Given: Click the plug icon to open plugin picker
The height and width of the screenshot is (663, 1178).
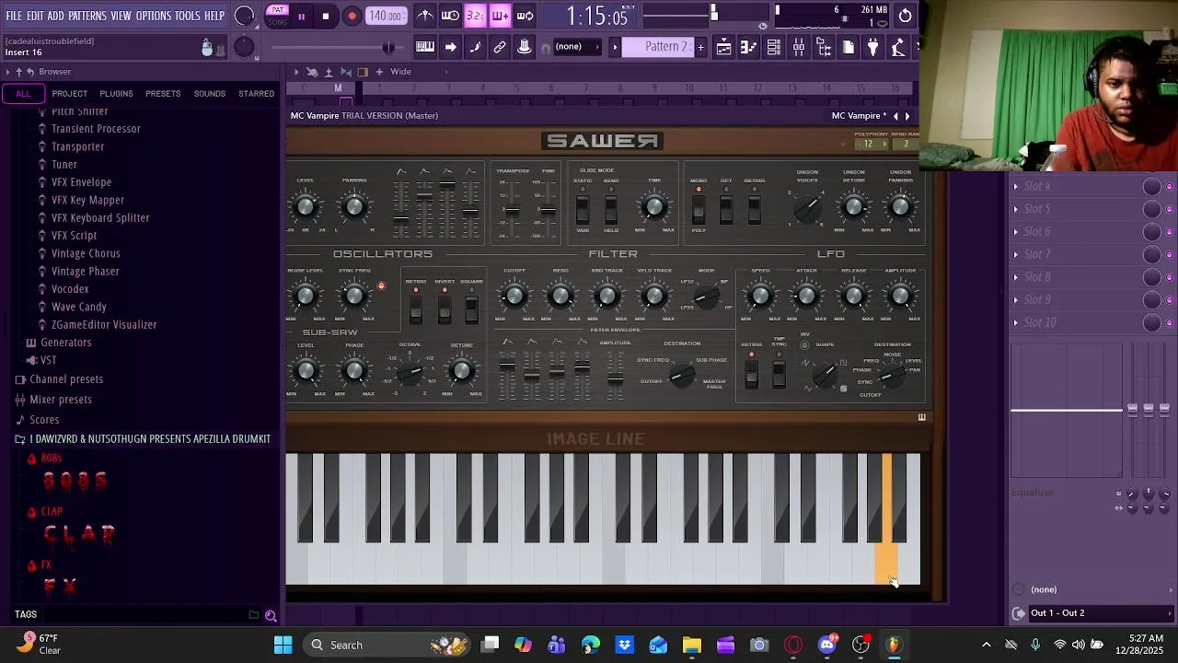Looking at the screenshot, I should pos(873,47).
